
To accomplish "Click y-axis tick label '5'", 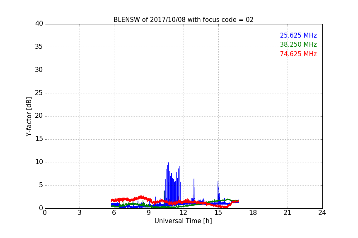I will point(41,185).
